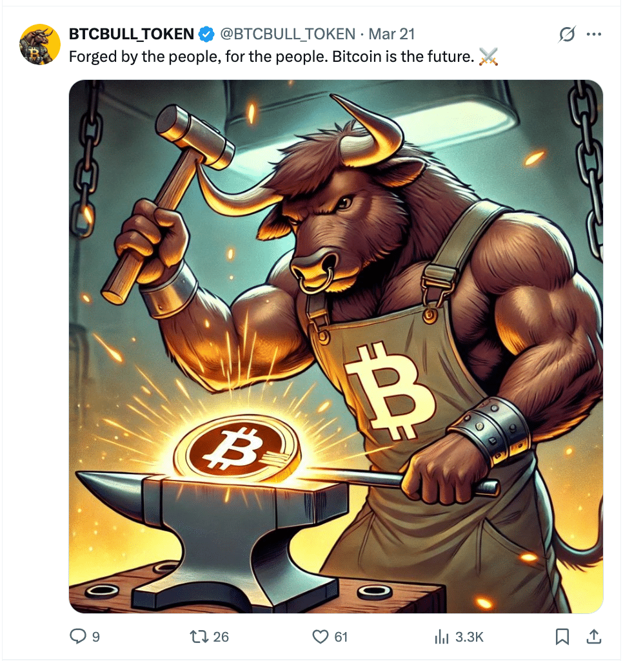Click the 3.3K views count
The height and width of the screenshot is (661, 623).
coord(470,637)
